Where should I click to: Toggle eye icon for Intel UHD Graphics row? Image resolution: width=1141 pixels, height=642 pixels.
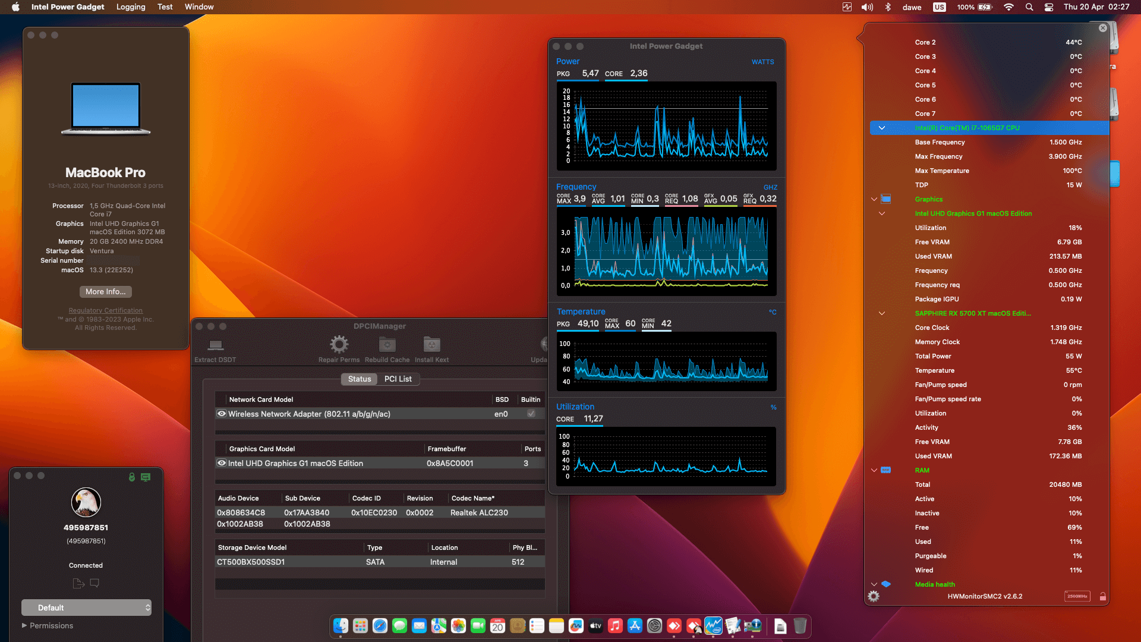pos(222,463)
